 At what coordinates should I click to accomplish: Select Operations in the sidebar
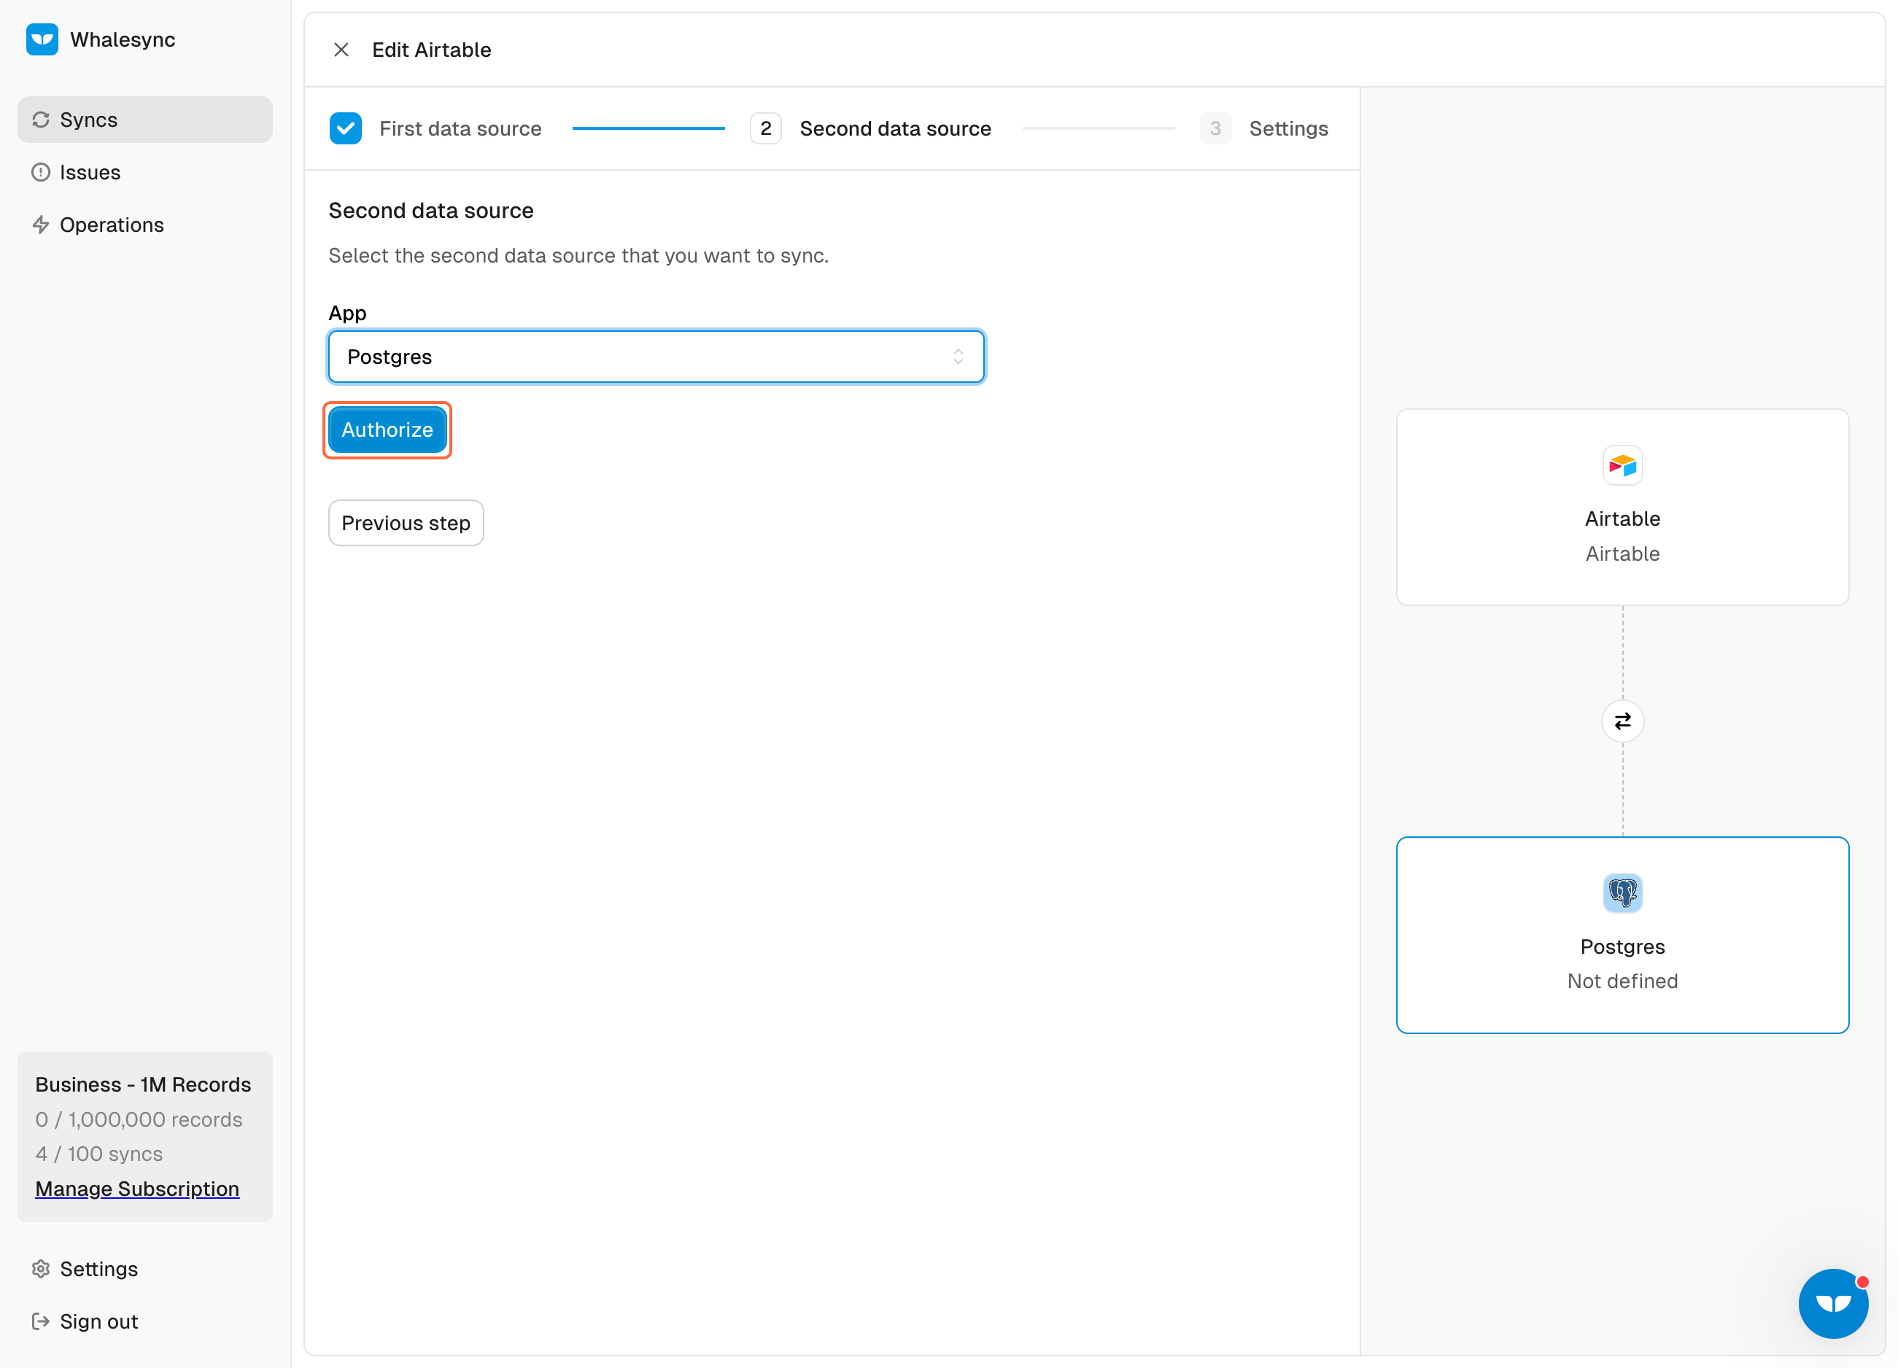pyautogui.click(x=144, y=225)
